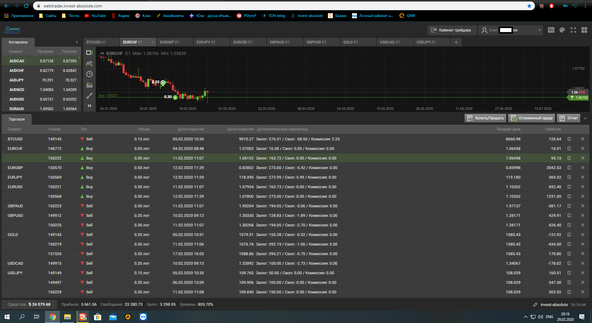The image size is (592, 323).
Task: Open the QIWI bookmark
Action: point(407,16)
